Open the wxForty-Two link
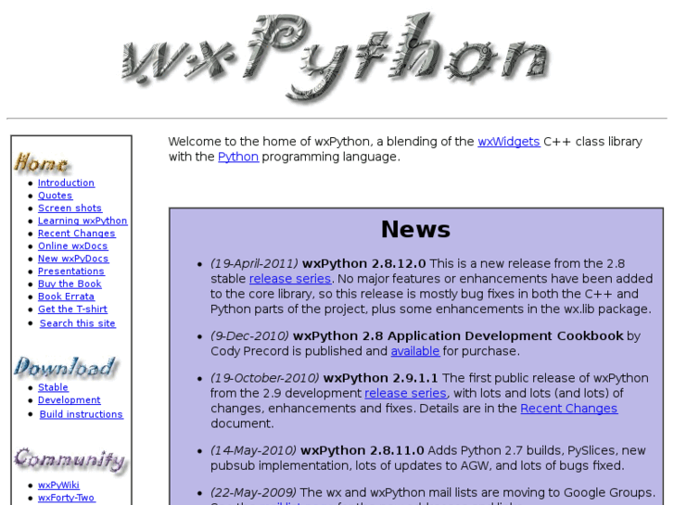Screen dimensions: 674x505 tap(66, 498)
